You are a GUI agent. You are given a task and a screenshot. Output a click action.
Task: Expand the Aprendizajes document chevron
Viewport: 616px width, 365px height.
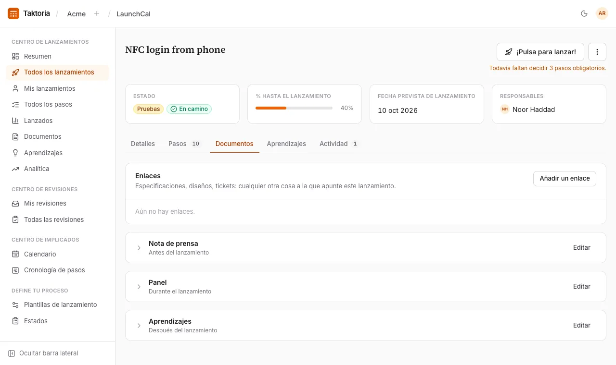[139, 326]
